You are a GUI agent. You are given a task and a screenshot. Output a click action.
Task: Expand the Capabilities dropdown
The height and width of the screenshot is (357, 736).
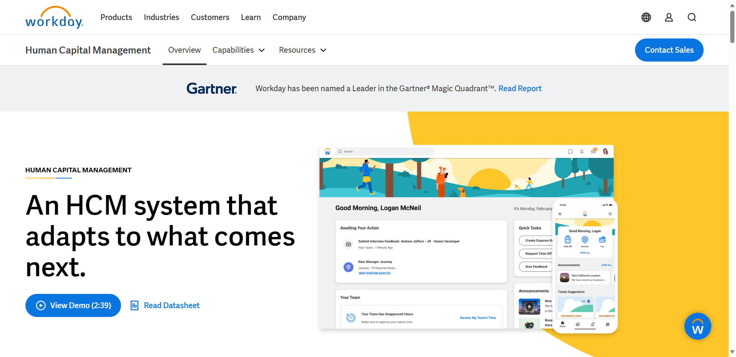(x=239, y=50)
